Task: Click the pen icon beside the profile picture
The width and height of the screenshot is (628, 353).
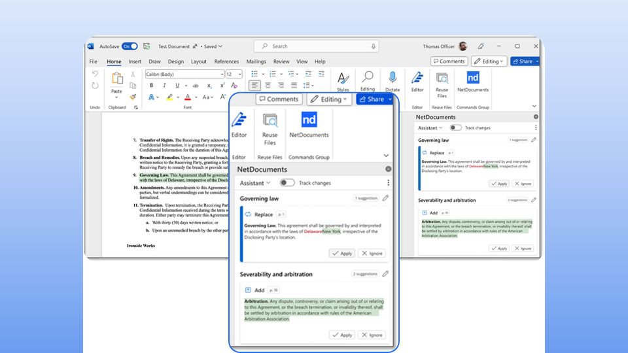Action: click(481, 46)
